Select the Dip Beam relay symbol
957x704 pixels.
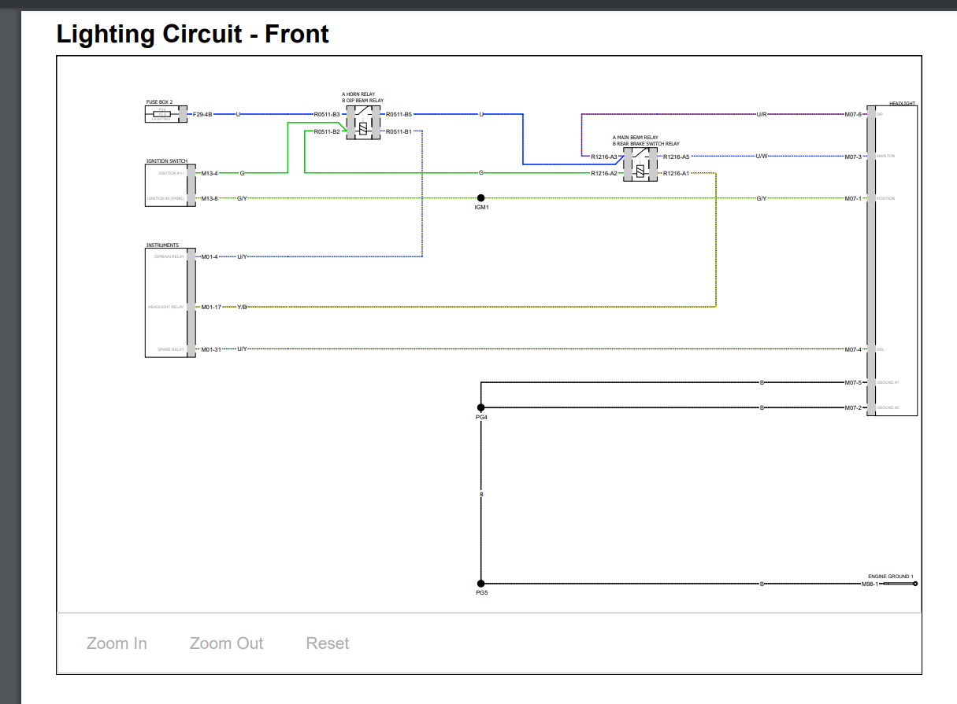[x=363, y=123]
